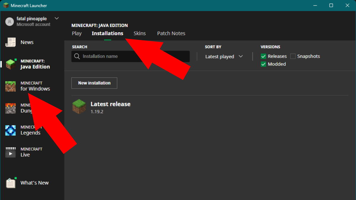Open the What's New section

[x=34, y=183]
